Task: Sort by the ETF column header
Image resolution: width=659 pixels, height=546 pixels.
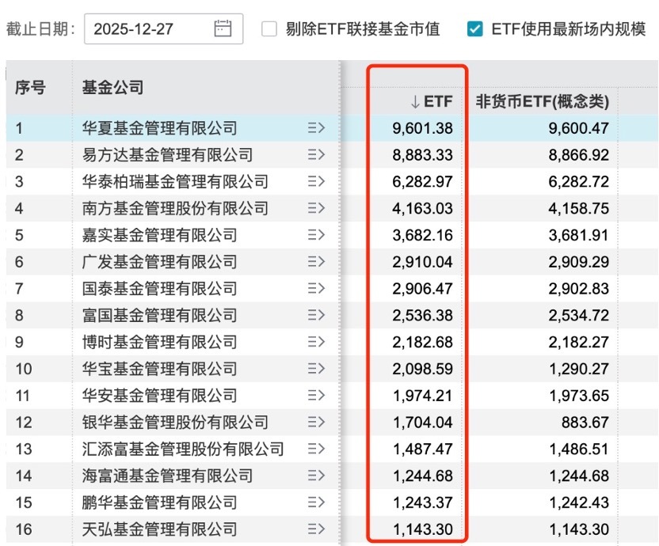Action: click(432, 101)
